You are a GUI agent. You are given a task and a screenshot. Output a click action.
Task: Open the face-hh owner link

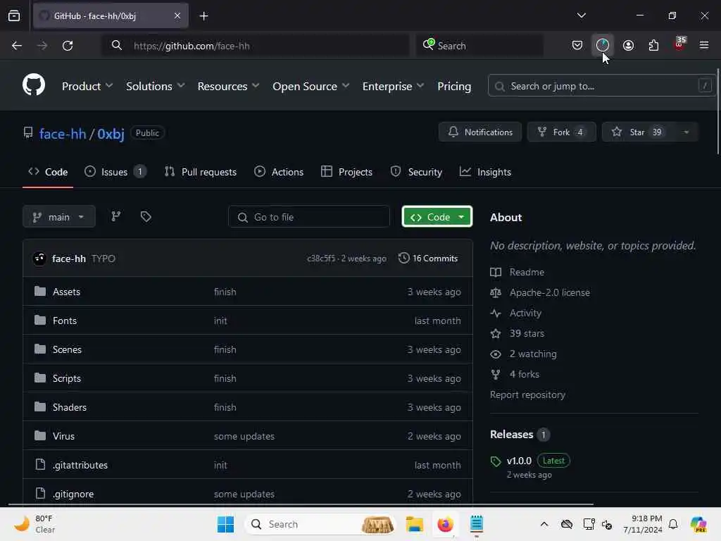coord(63,133)
